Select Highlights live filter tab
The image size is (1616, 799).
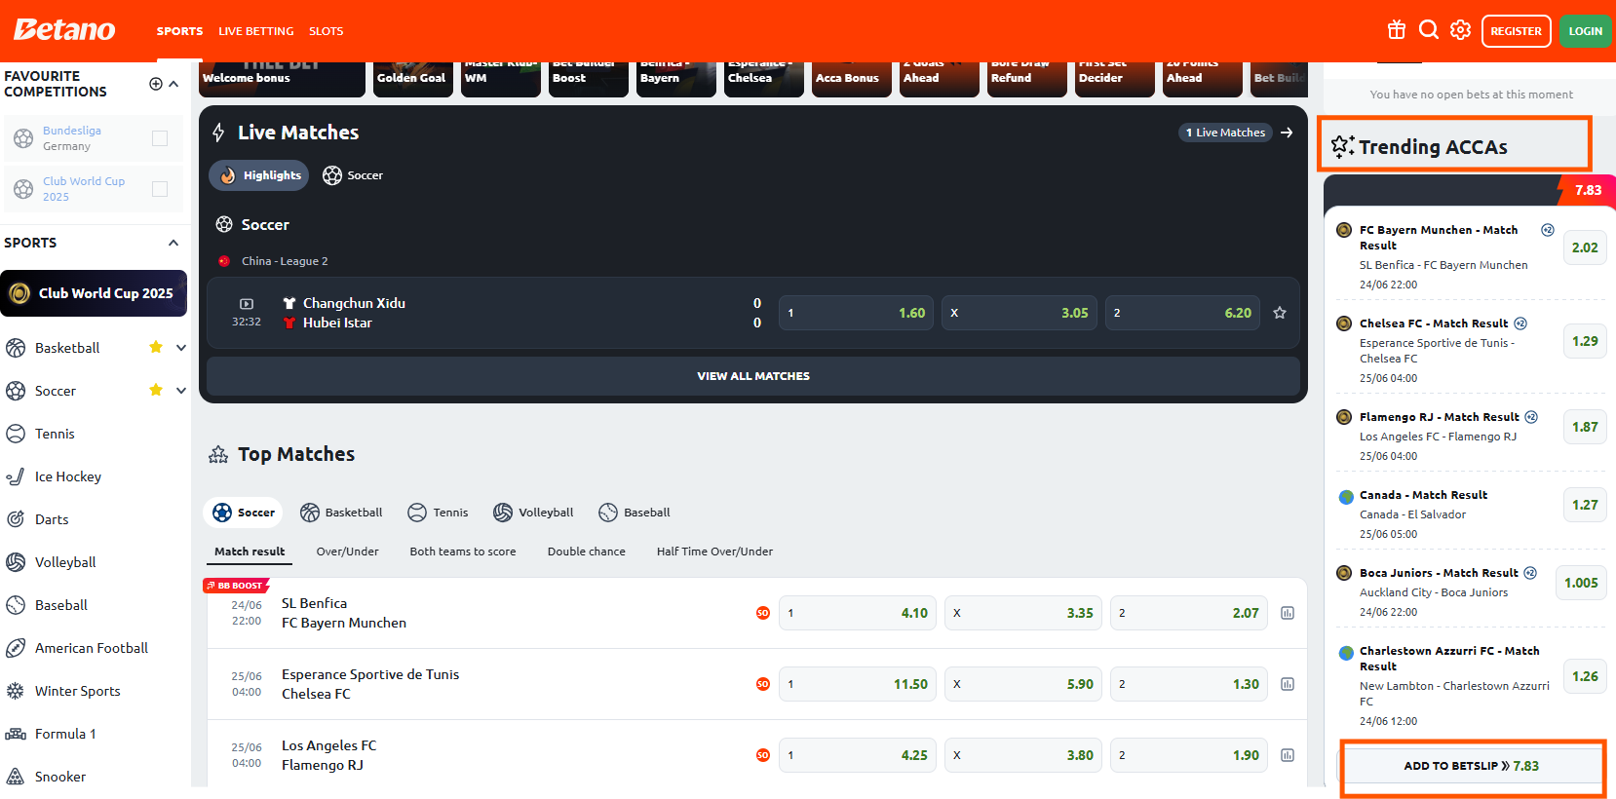(258, 175)
